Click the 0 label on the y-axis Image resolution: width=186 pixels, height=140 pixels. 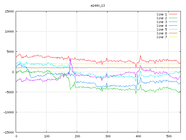point(13,72)
